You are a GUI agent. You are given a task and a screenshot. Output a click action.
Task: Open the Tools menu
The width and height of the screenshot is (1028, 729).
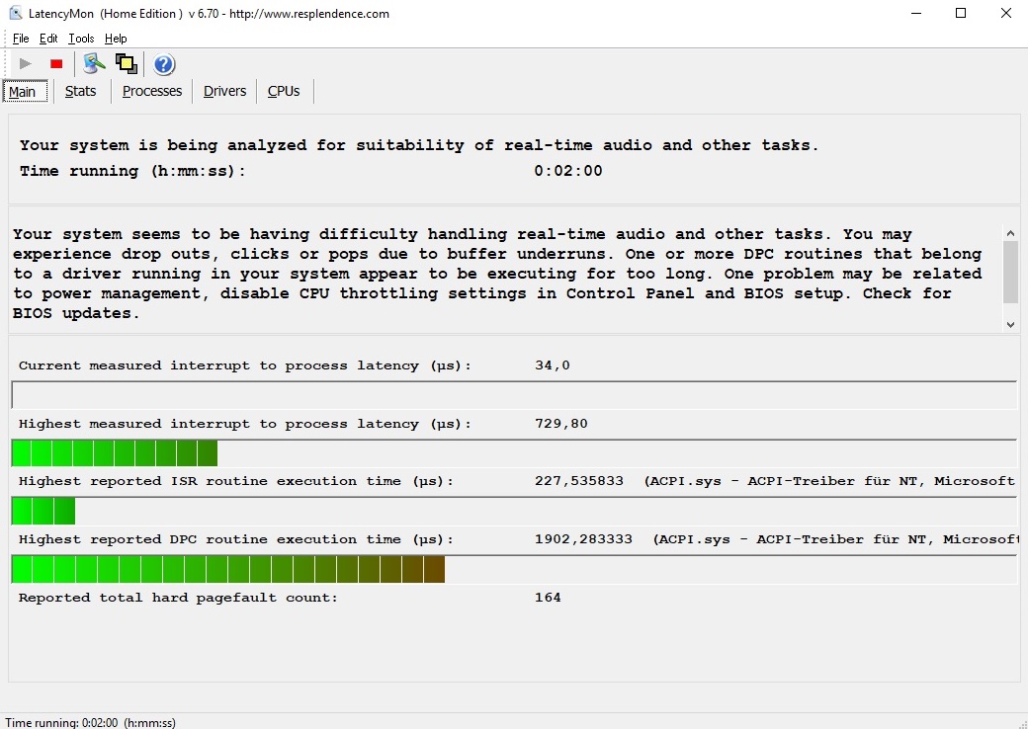(81, 39)
